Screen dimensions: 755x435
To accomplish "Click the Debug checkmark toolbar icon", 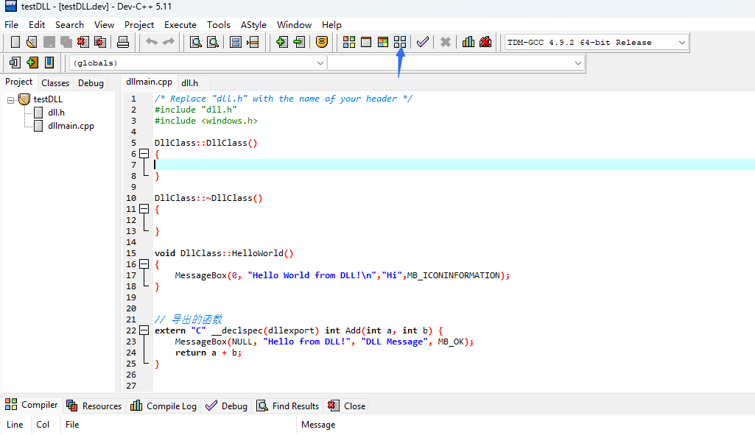I will [423, 43].
